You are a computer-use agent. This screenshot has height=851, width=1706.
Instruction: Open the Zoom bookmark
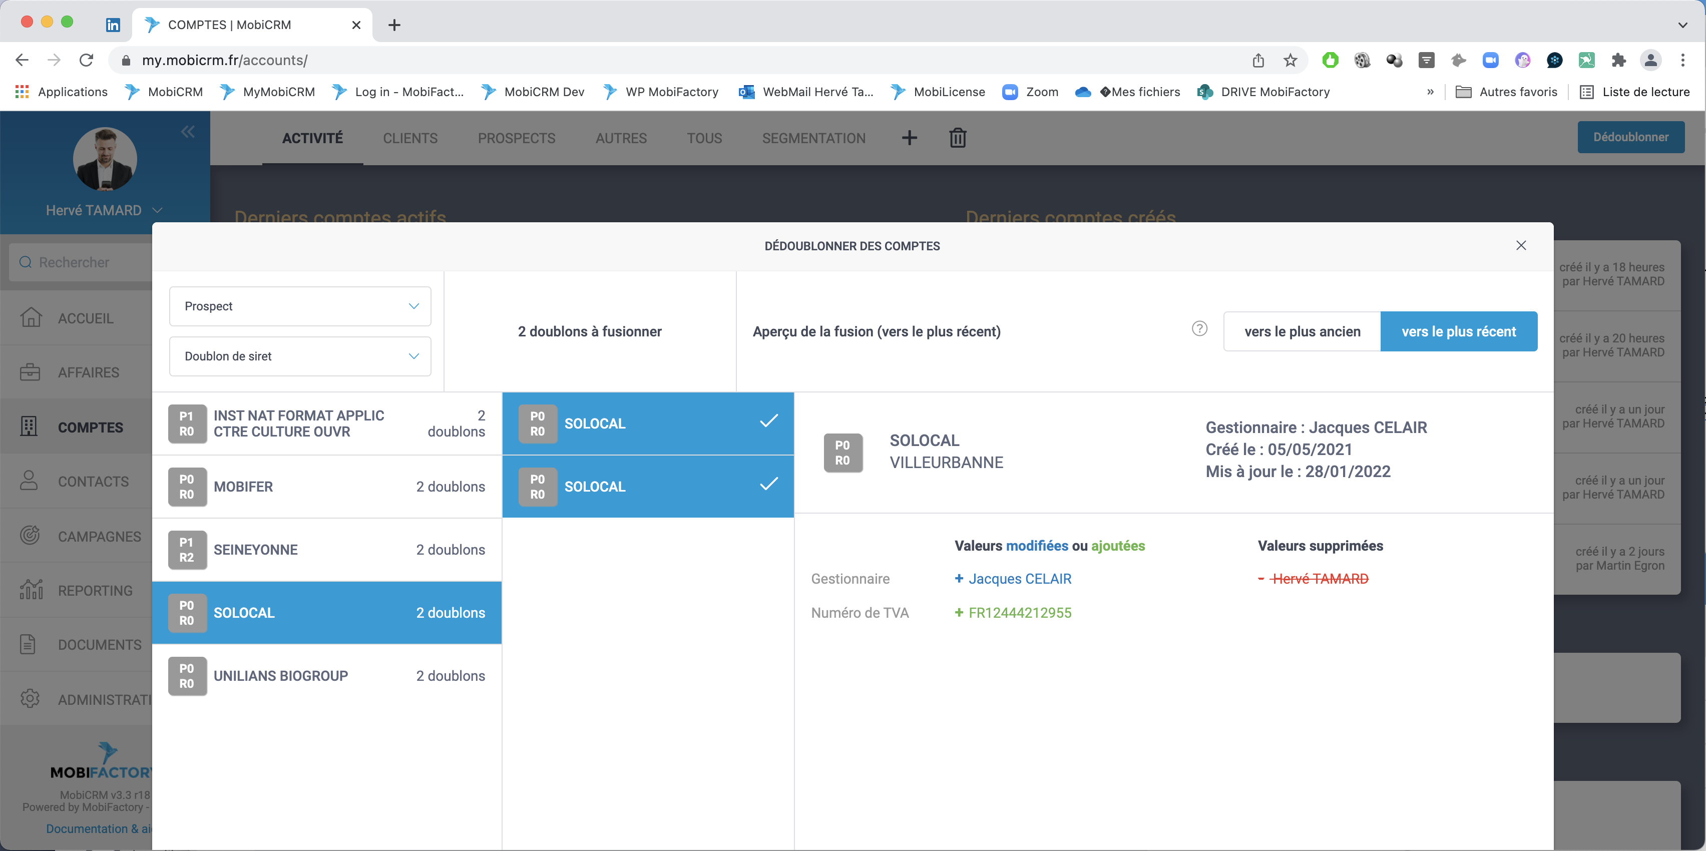pyautogui.click(x=1031, y=92)
